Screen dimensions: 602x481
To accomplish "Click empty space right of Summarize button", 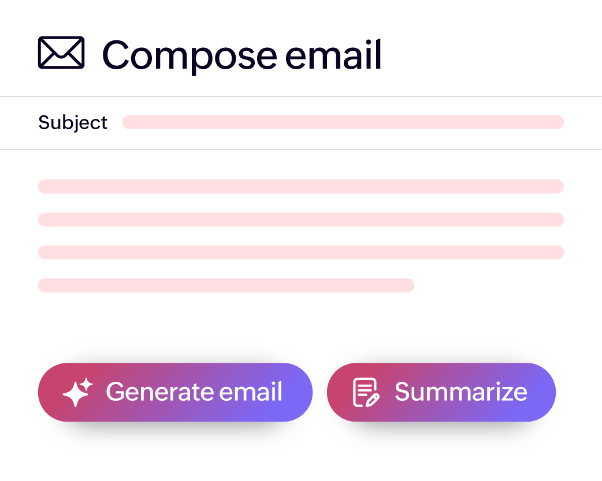I will click(x=578, y=392).
